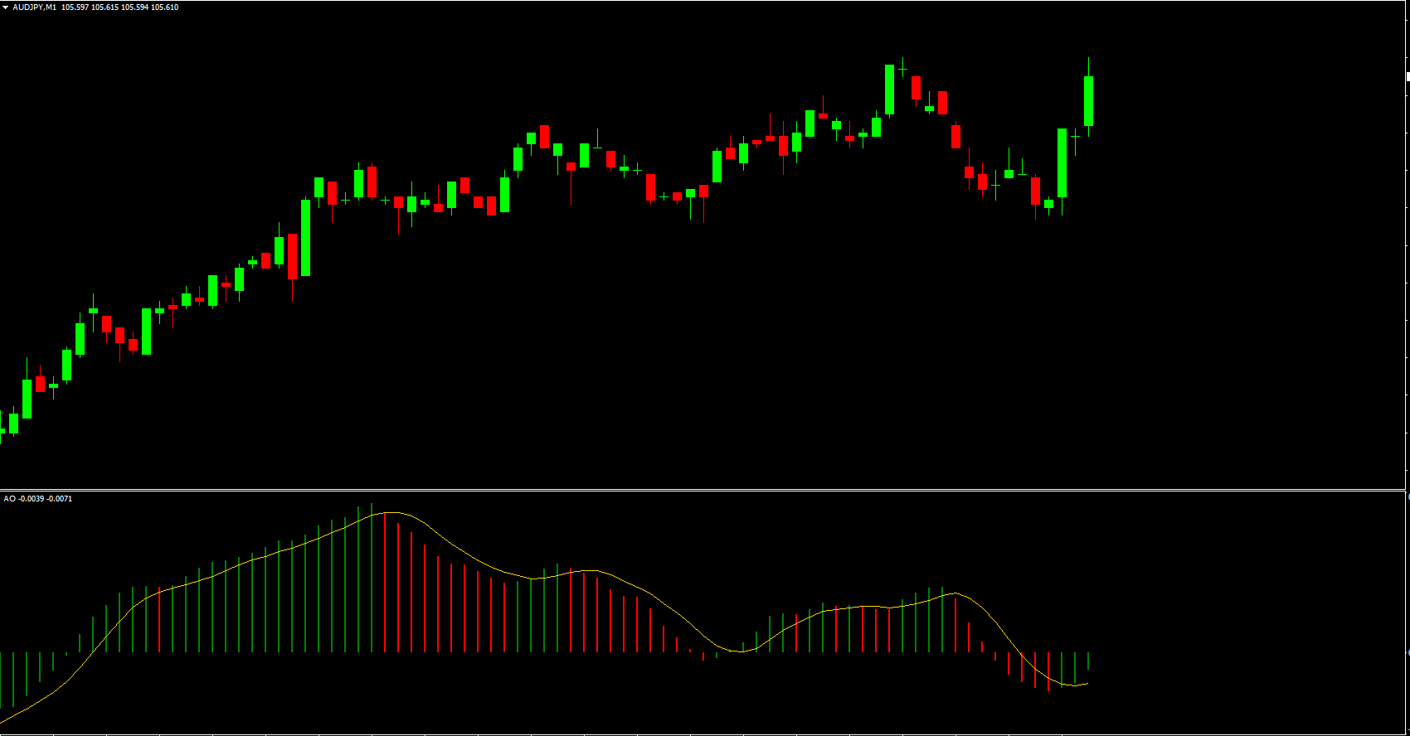This screenshot has height=736, width=1410.
Task: Click the AUDJPY,M1 symbol label
Action: coord(35,7)
